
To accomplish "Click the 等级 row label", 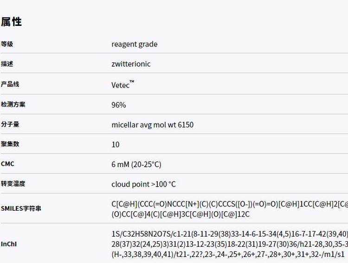I will [7, 44].
